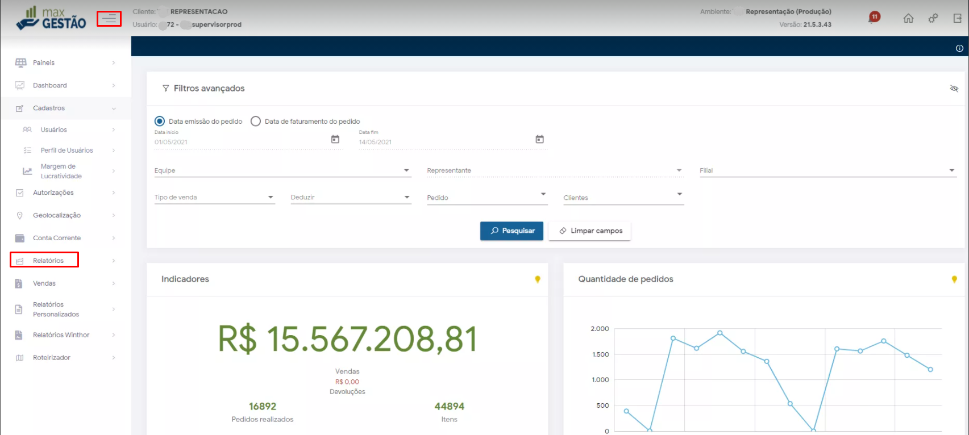Screen dimensions: 969x435
Task: Click the Pesquisar button
Action: pyautogui.click(x=511, y=231)
